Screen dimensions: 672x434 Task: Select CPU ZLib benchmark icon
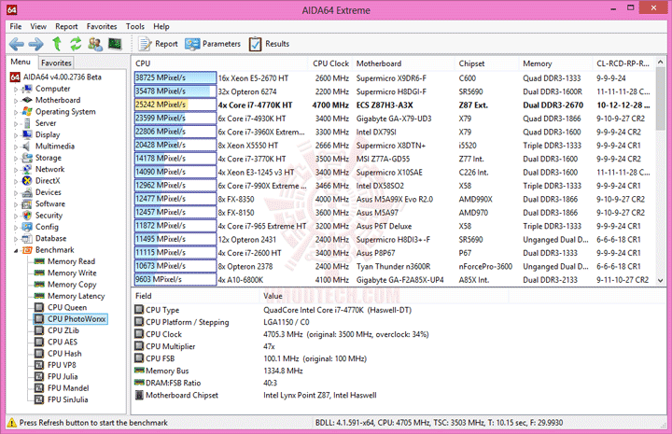point(39,330)
